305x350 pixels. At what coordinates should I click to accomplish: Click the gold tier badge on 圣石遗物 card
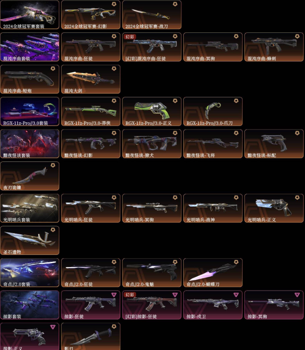[x=53, y=230]
